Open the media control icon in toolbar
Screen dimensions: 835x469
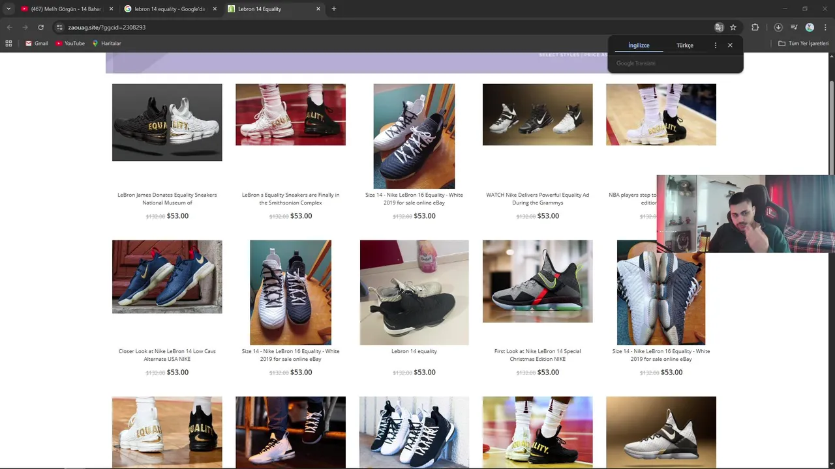[794, 27]
